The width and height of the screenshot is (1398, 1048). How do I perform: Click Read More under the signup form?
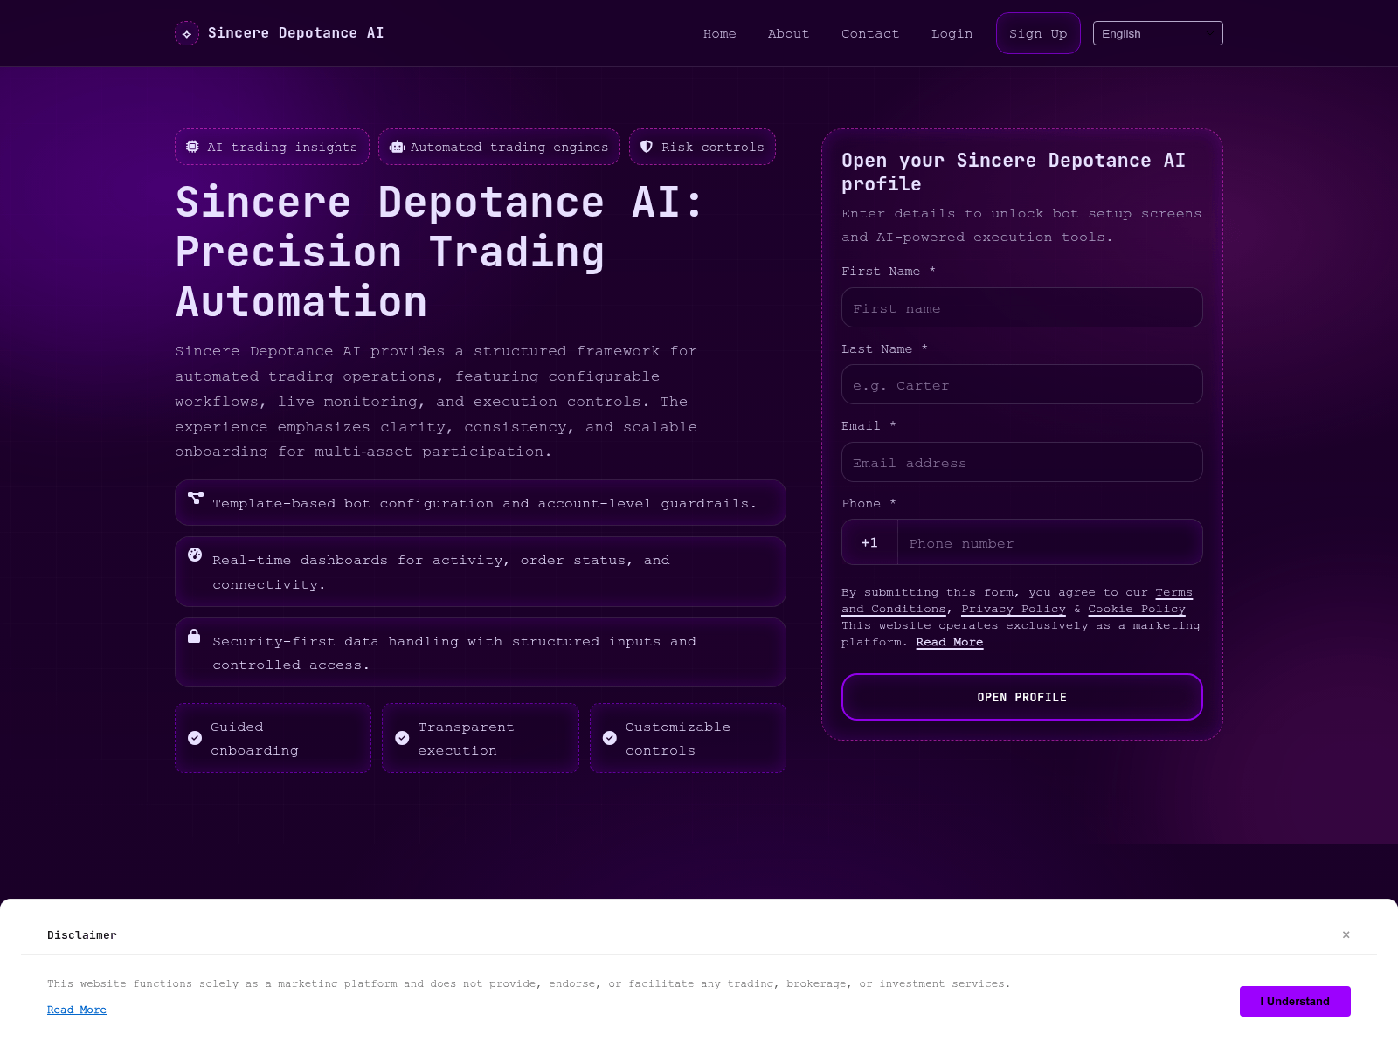(x=950, y=642)
